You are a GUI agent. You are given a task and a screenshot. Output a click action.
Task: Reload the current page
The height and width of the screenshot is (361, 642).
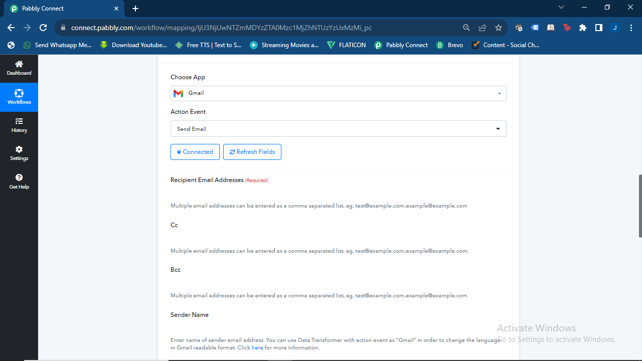pos(43,28)
